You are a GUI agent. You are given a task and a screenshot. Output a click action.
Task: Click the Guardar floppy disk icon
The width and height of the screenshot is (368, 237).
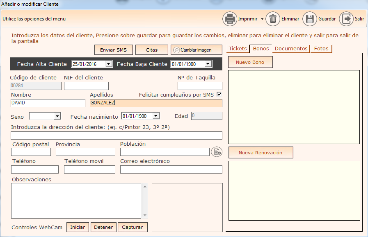tap(310, 19)
